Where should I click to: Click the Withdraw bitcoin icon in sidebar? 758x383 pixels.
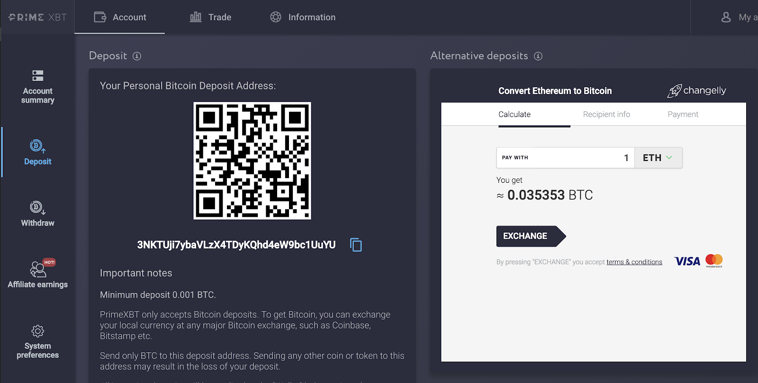pos(38,208)
